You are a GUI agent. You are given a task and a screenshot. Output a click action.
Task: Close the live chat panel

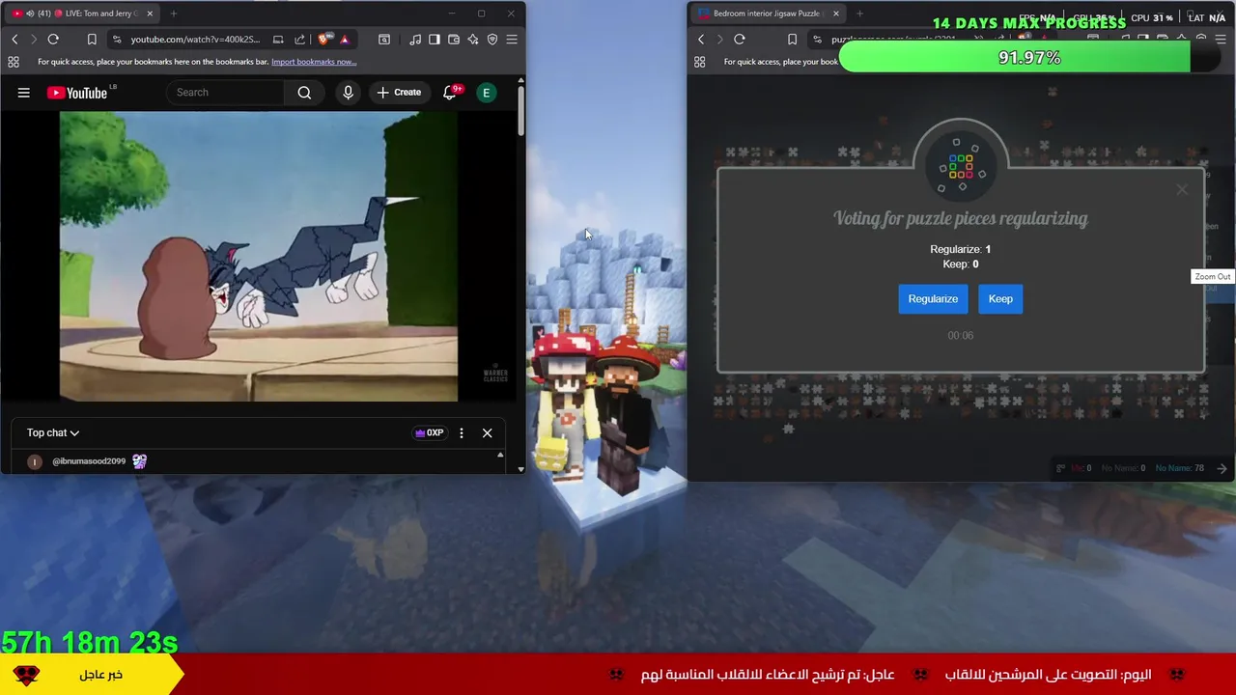(x=487, y=432)
